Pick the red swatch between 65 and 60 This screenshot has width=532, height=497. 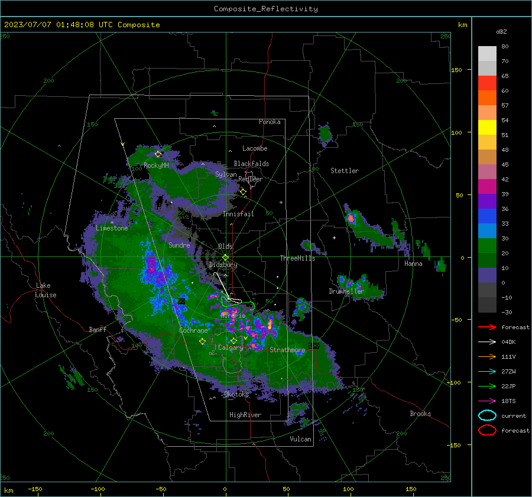(x=487, y=83)
